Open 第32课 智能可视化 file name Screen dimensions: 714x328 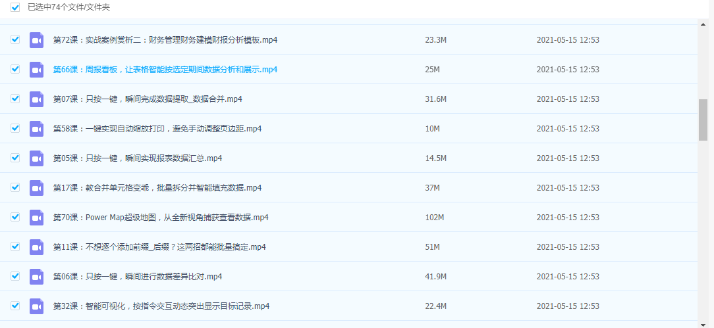pyautogui.click(x=161, y=306)
